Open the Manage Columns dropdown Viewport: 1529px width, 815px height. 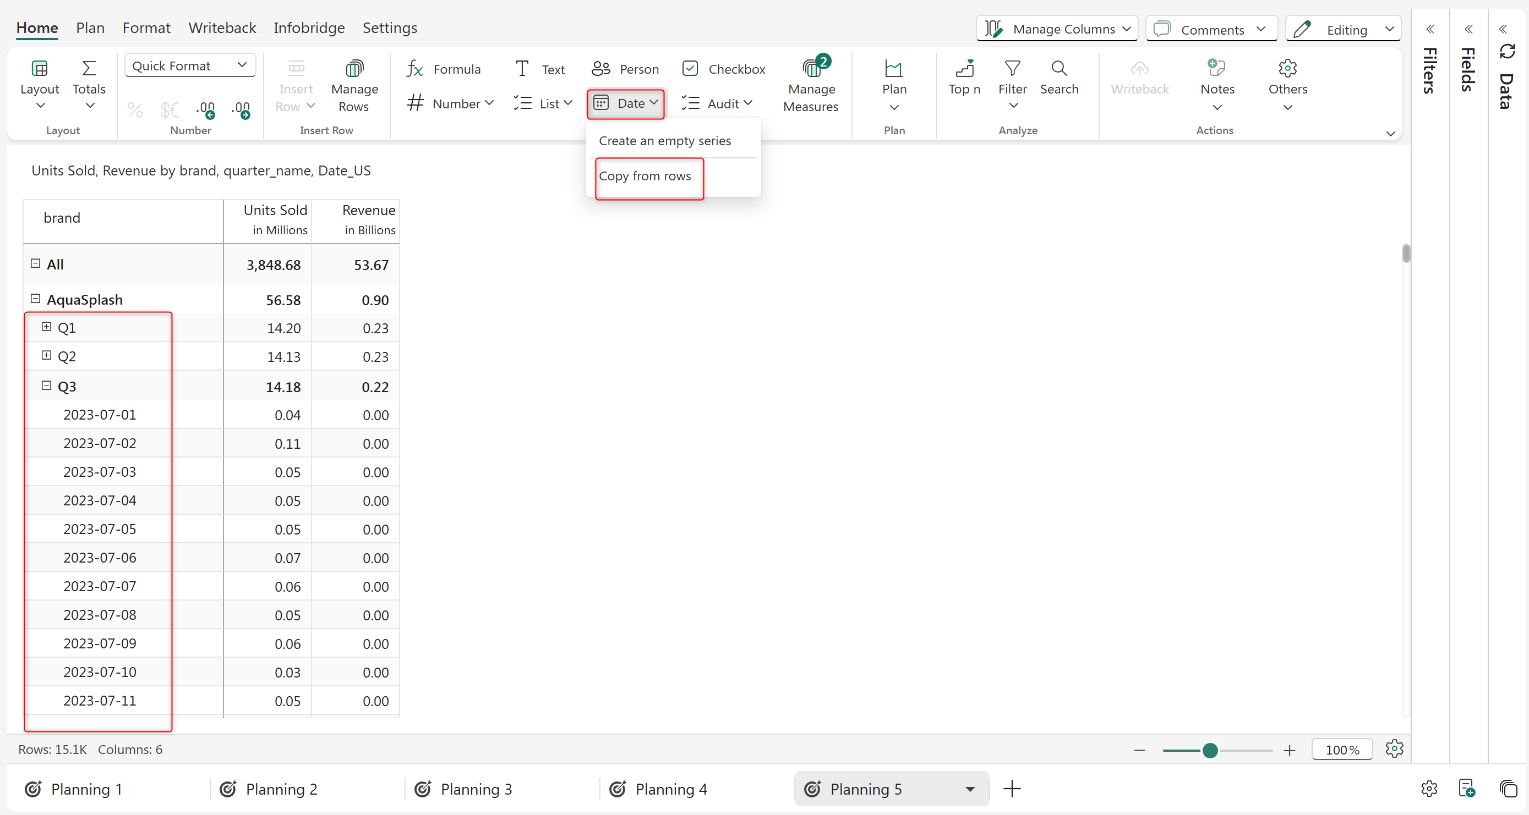point(1056,29)
